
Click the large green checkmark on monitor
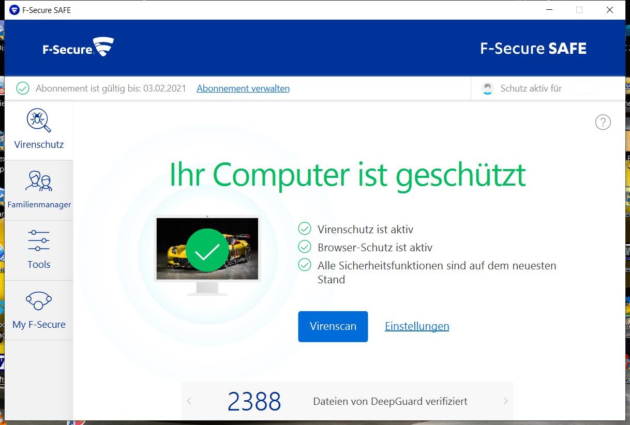(x=207, y=250)
